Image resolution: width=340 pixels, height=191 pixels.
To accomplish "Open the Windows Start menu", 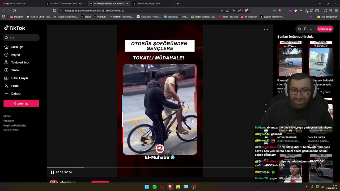I will click(147, 187).
